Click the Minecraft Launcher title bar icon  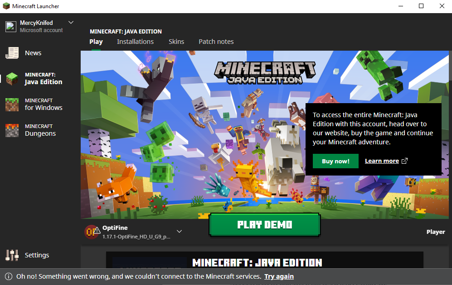tap(6, 6)
